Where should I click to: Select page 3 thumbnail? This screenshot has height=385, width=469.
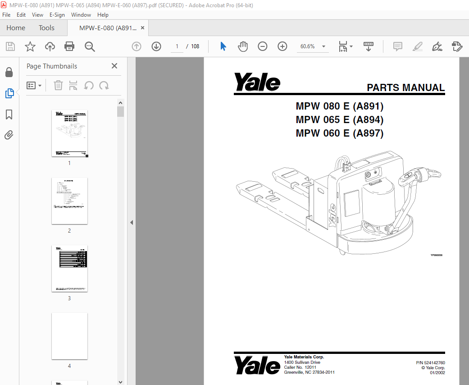pos(69,269)
